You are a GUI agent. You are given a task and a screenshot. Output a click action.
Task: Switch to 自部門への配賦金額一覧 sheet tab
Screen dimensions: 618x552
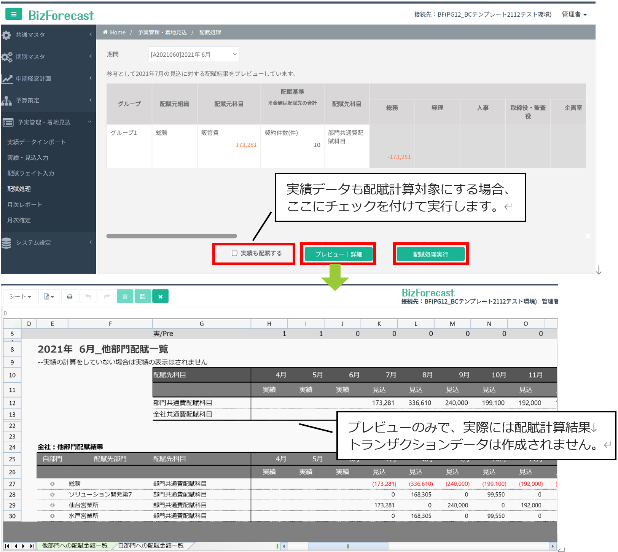[x=151, y=546]
